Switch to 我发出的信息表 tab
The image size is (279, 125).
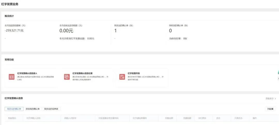click(x=51, y=109)
